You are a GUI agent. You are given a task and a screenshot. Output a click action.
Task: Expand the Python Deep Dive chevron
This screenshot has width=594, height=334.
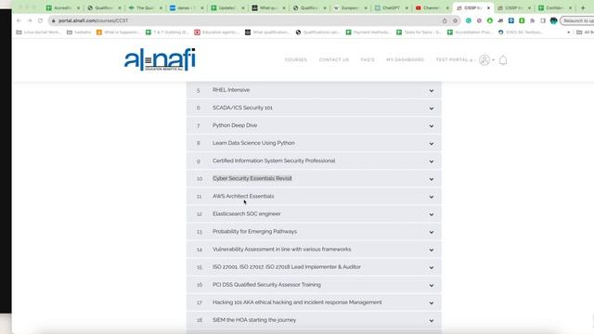(x=431, y=126)
